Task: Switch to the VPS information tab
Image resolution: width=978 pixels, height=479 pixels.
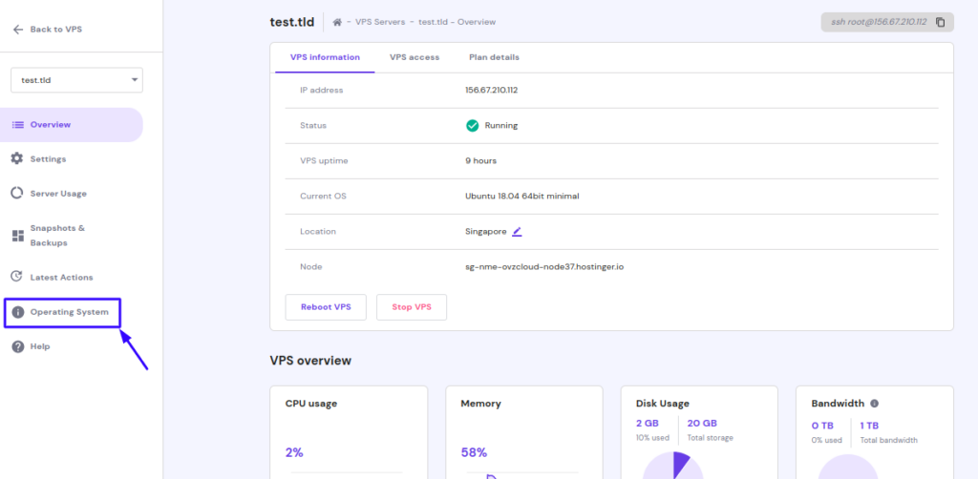Action: (x=325, y=57)
